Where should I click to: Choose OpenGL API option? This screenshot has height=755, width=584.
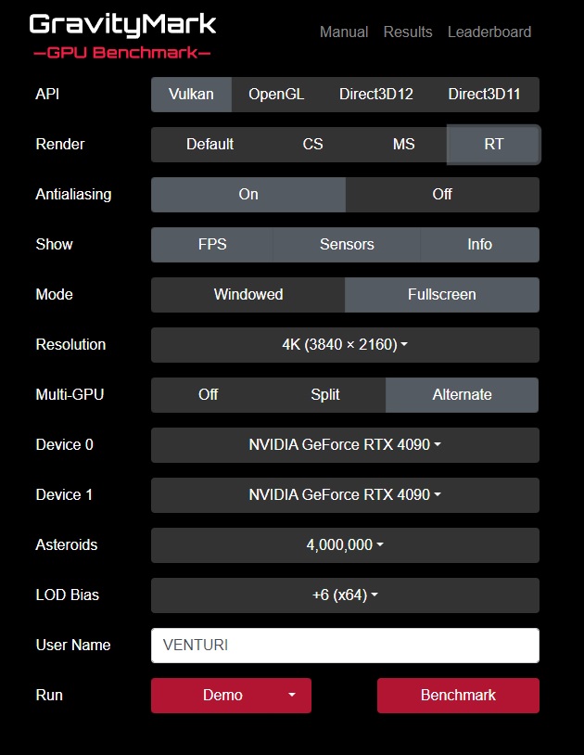[x=276, y=94]
